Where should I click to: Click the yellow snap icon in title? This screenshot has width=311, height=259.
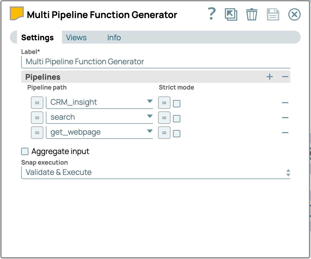[x=17, y=14]
